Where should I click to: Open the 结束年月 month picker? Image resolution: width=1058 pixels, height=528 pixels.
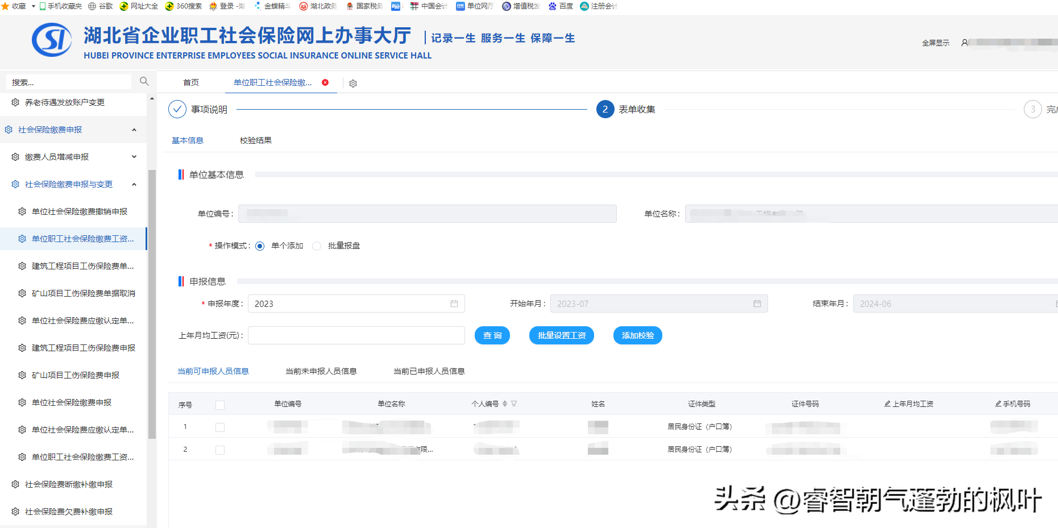pyautogui.click(x=956, y=304)
